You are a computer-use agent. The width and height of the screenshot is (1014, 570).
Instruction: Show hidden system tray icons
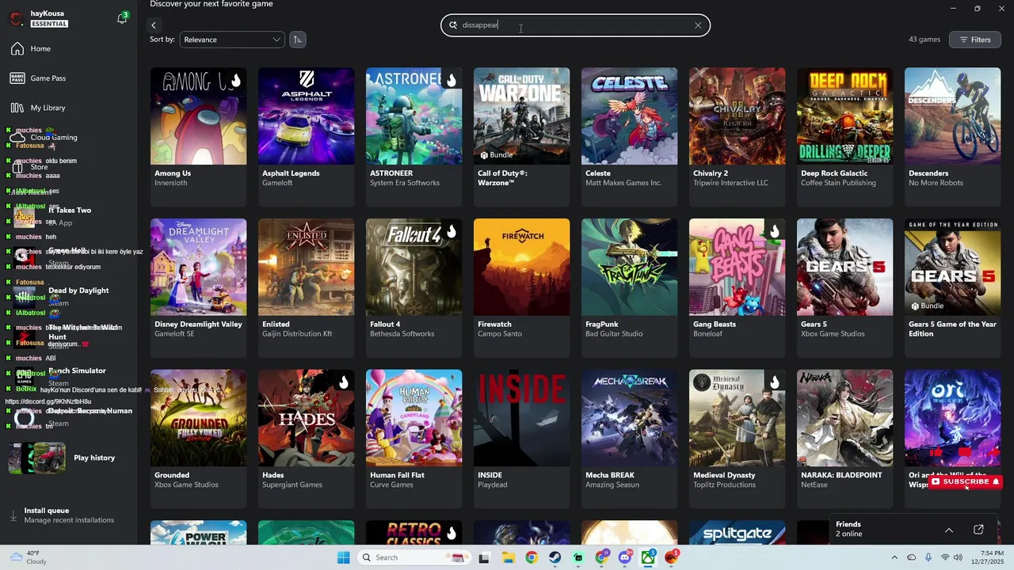point(894,557)
